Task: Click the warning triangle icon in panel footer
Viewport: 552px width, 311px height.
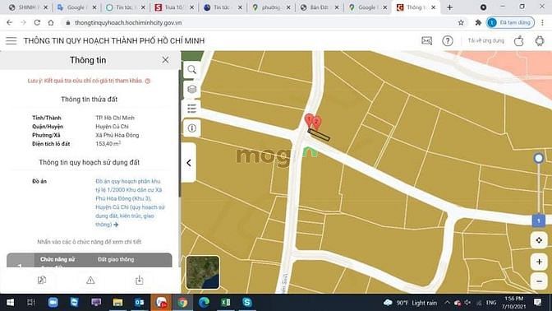Action: point(90,281)
